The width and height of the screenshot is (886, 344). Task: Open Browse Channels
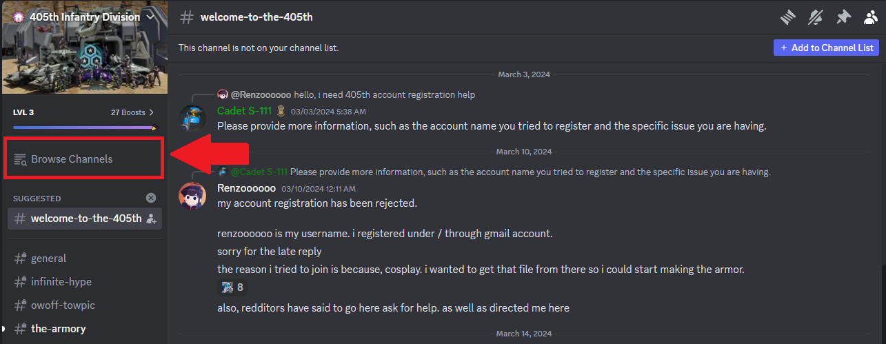coord(72,159)
